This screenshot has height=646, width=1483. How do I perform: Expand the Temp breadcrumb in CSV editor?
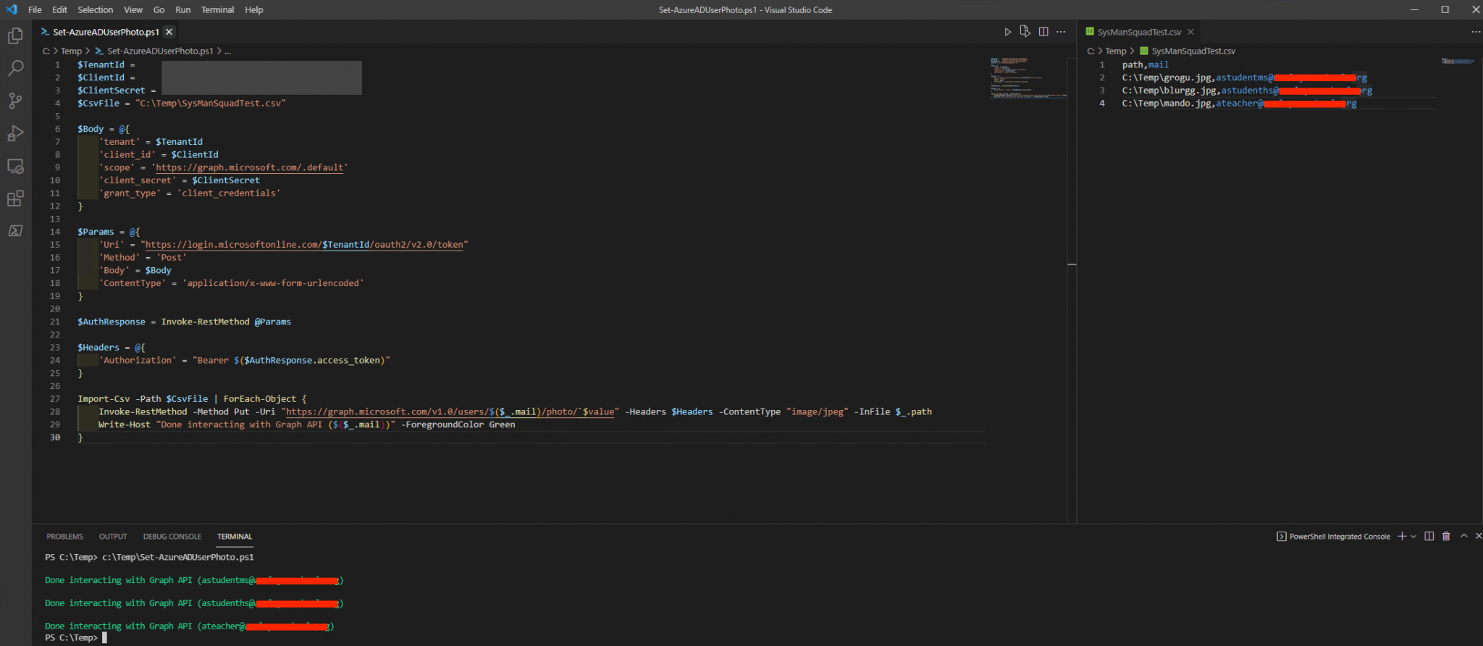(x=1116, y=51)
